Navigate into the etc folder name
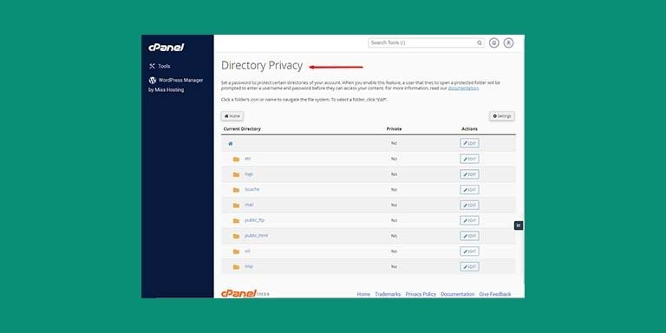Image resolution: width=666 pixels, height=333 pixels. 248,159
